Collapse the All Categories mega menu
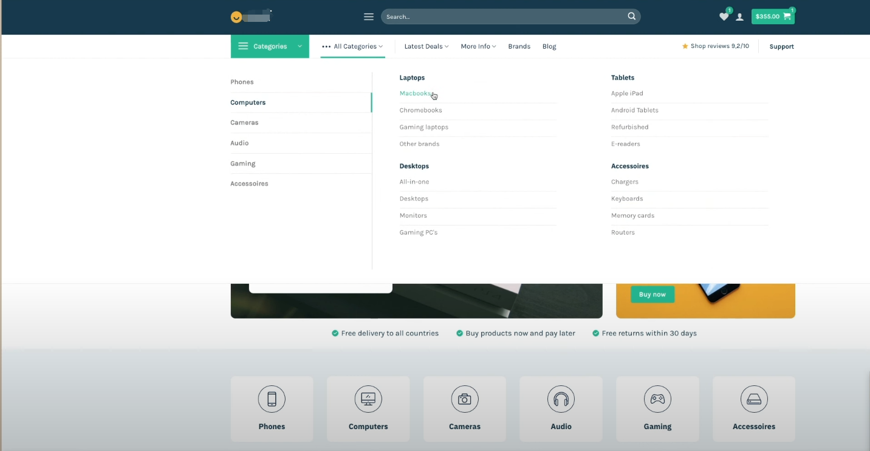The height and width of the screenshot is (451, 870). click(352, 46)
